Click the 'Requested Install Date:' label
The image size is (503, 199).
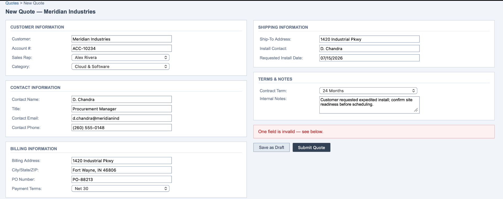point(281,58)
